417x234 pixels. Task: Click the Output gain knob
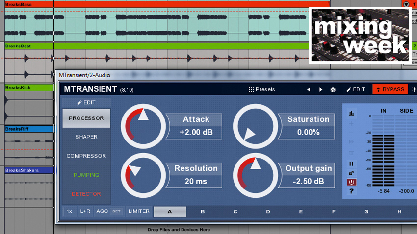(x=255, y=175)
